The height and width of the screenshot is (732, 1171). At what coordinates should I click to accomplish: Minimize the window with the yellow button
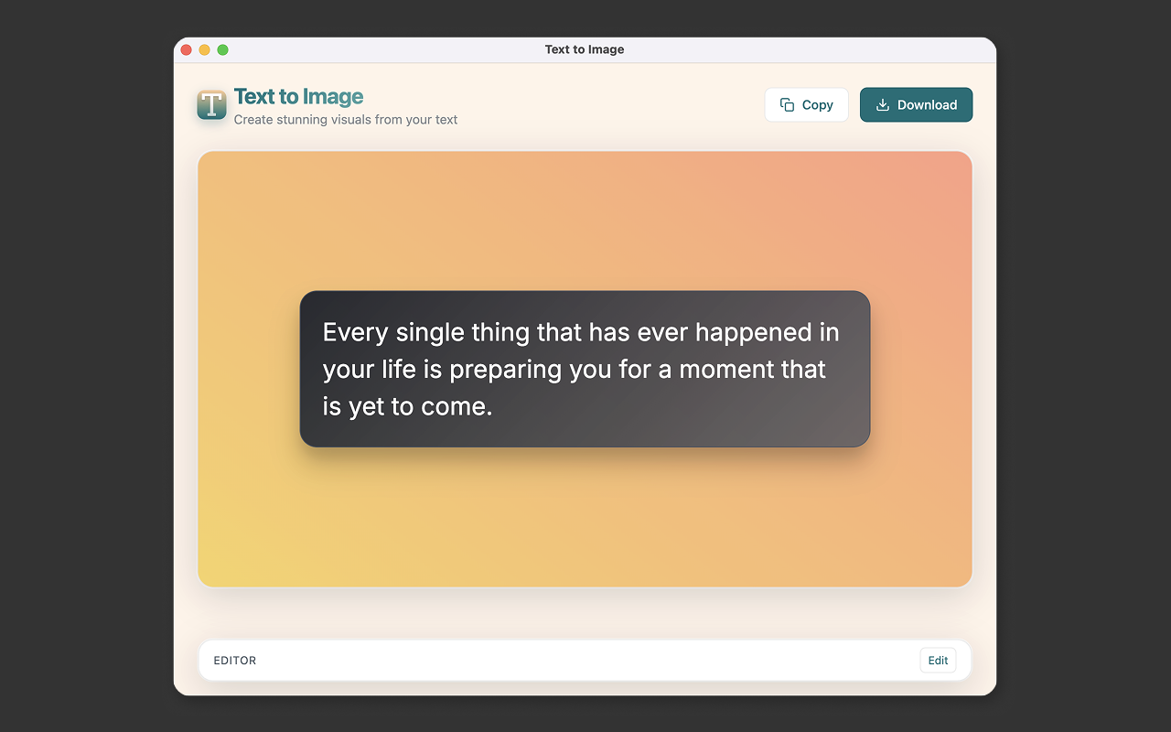(x=205, y=49)
